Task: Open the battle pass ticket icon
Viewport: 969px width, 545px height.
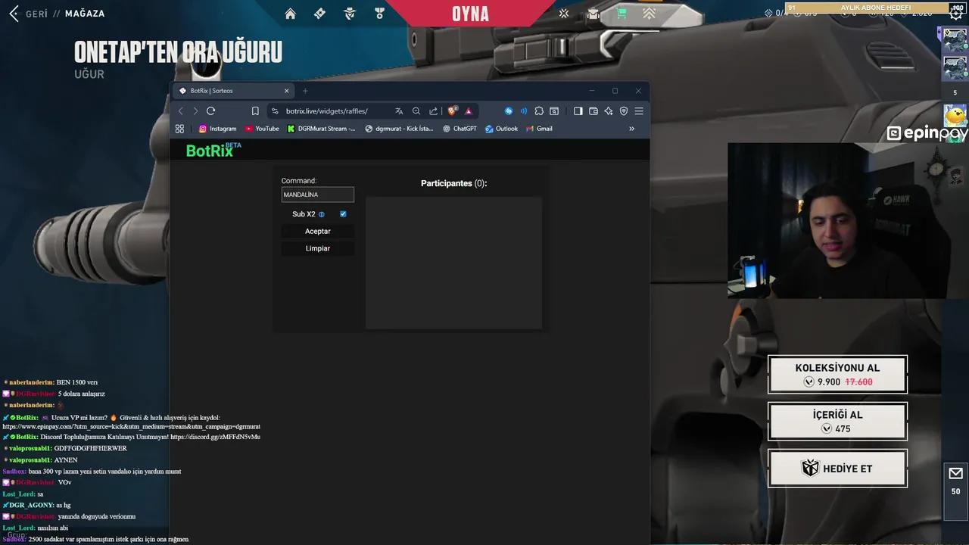Action: 319,14
